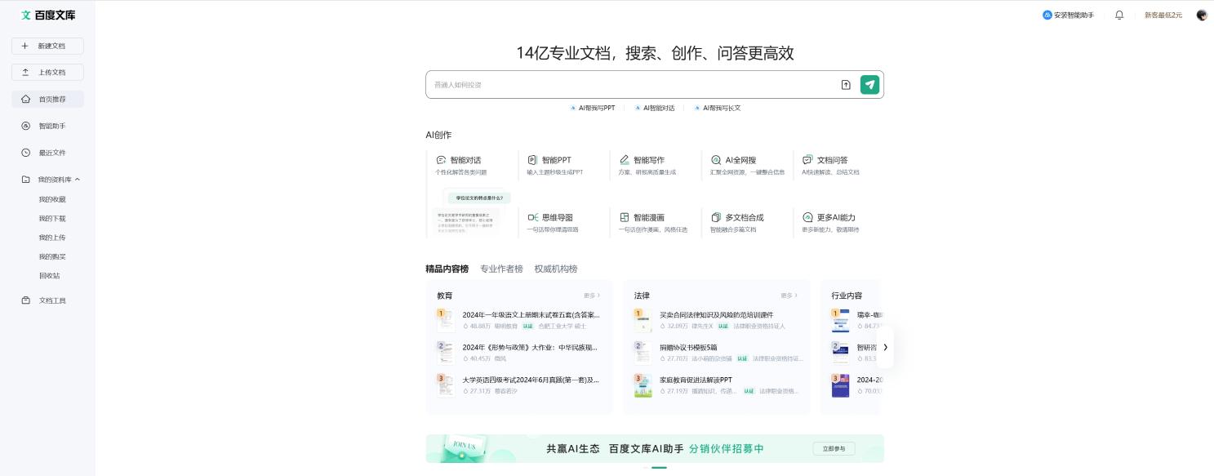Viewport: 1214px width, 476px height.
Task: Click the Baidu Wenku logo
Action: tap(48, 15)
